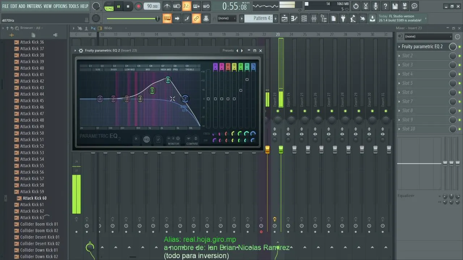Toggle the metronome

(x=167, y=6)
